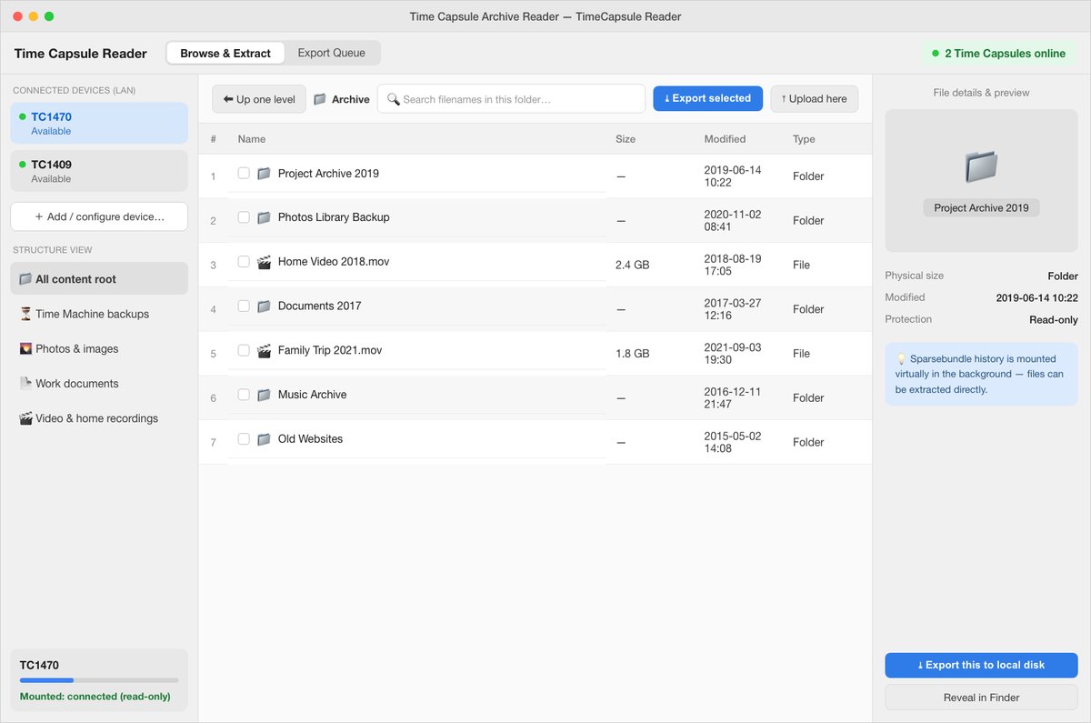
Task: Show Video & home recordings
Action: (x=99, y=418)
